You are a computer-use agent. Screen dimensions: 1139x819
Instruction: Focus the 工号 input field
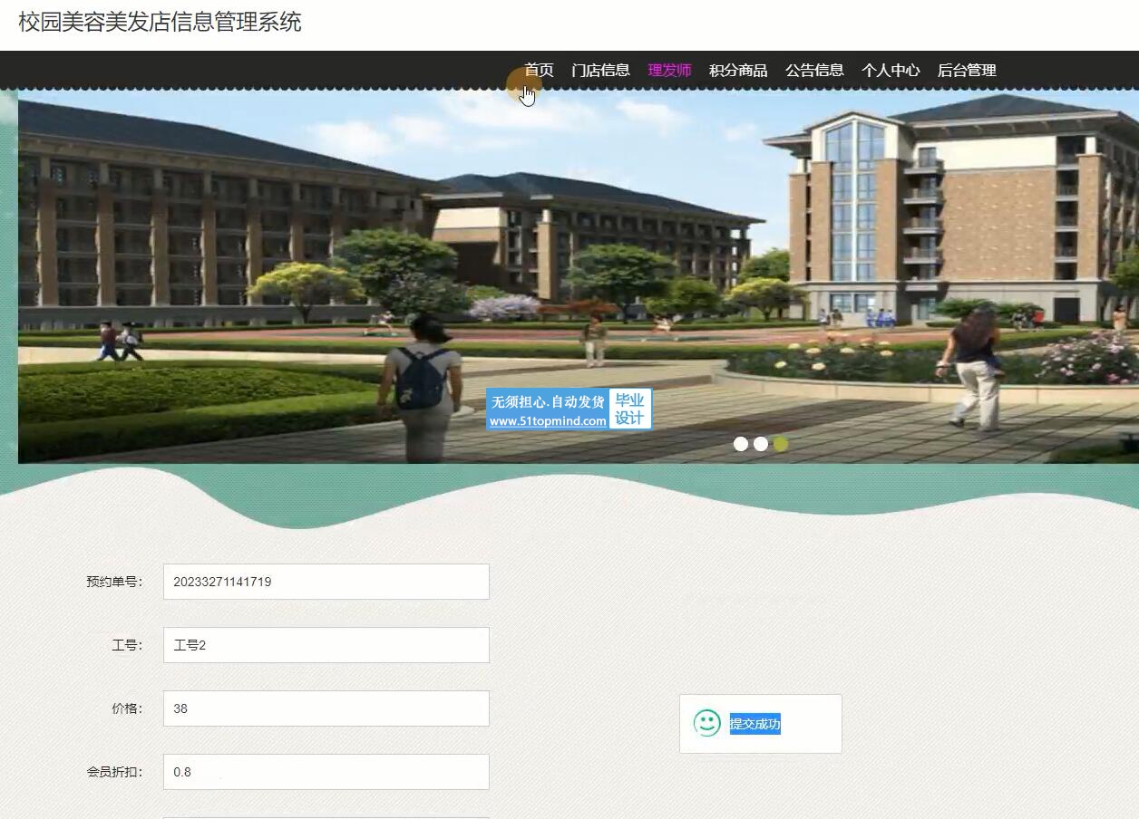tap(326, 645)
